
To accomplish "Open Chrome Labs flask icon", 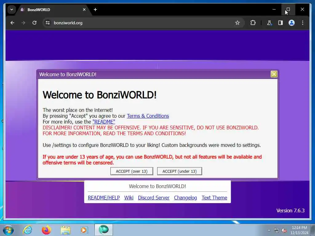I will (269, 23).
